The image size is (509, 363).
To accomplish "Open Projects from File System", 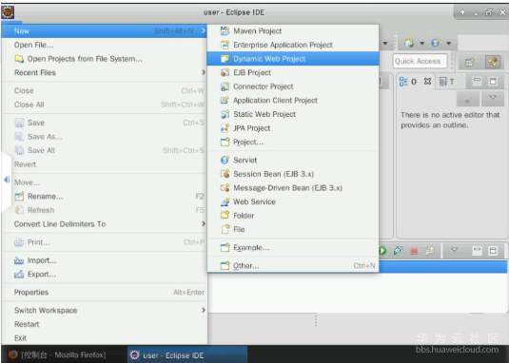I will coord(104,59).
